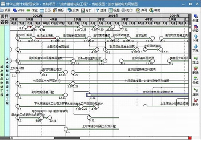Screen dimensions: 201x141
Task: Select the blue highlighted activity bar 主坝坝体垫层料保护砂浆
Action: pyautogui.click(x=138, y=95)
